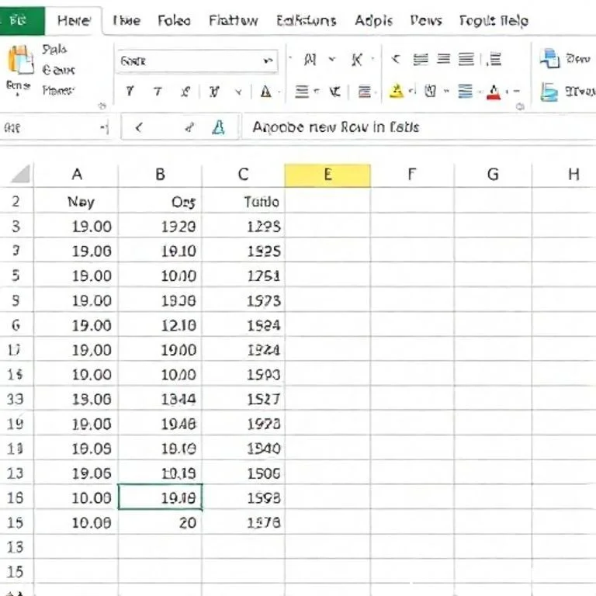
Task: Click the 'G awx' clipboard button
Action: [58, 70]
